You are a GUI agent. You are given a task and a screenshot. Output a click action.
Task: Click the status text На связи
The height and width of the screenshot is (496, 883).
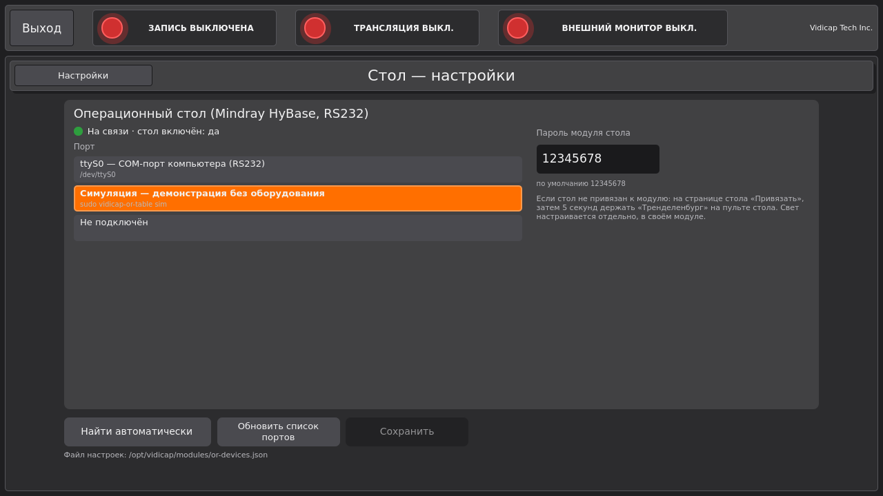(x=153, y=132)
